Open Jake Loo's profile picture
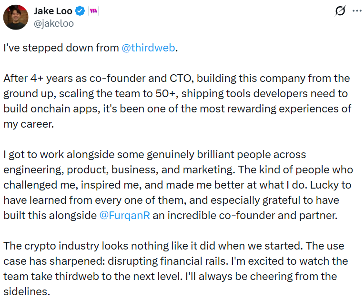The image size is (364, 300). [x=15, y=17]
